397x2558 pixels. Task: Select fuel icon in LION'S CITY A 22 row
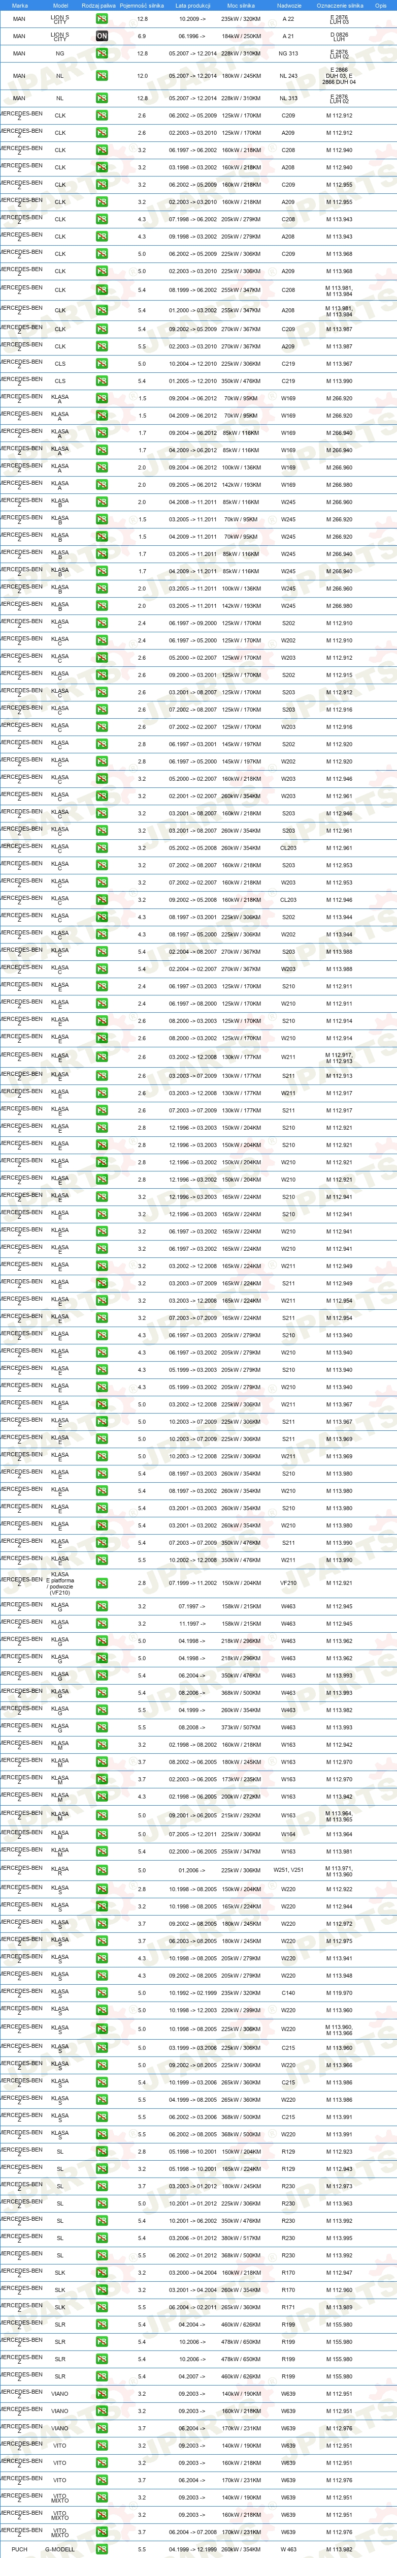point(102,19)
